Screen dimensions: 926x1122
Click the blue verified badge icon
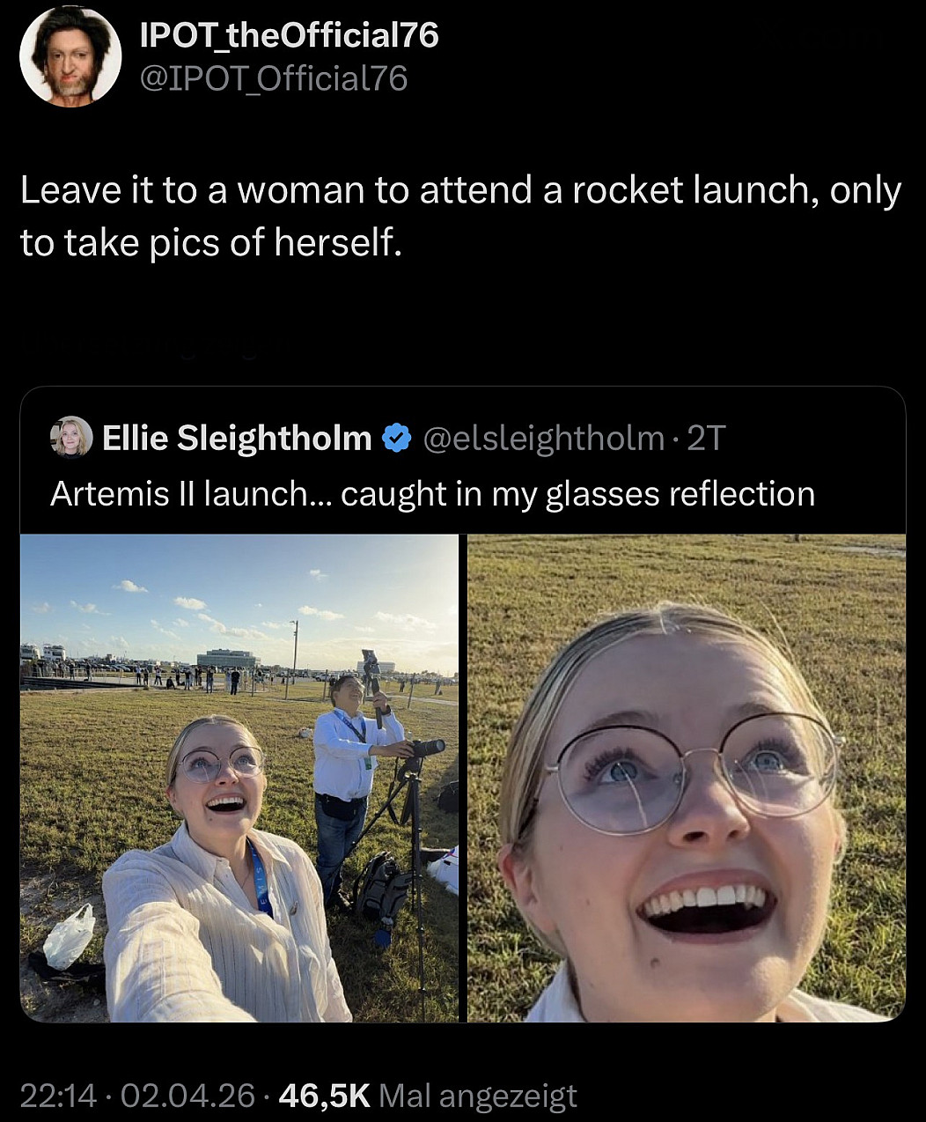[x=398, y=438]
